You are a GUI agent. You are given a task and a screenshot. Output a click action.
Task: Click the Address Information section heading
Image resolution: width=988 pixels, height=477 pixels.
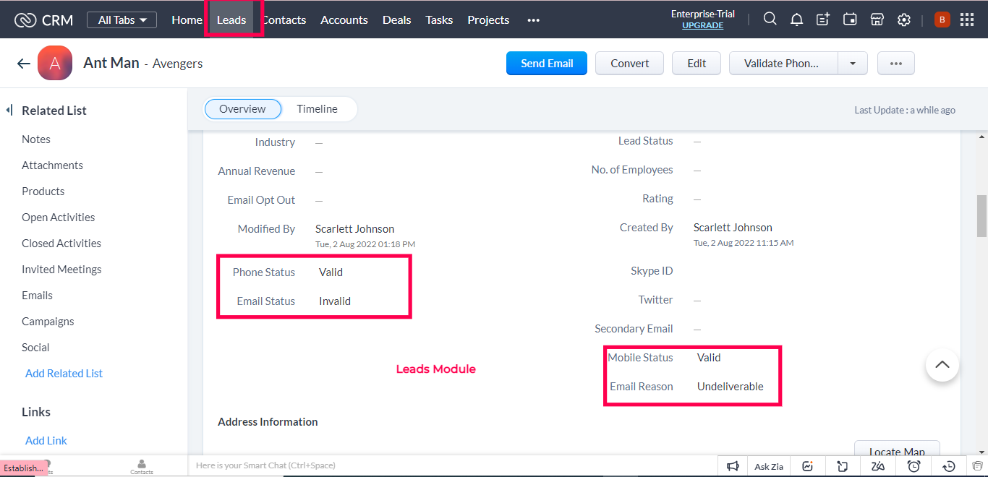pos(268,422)
